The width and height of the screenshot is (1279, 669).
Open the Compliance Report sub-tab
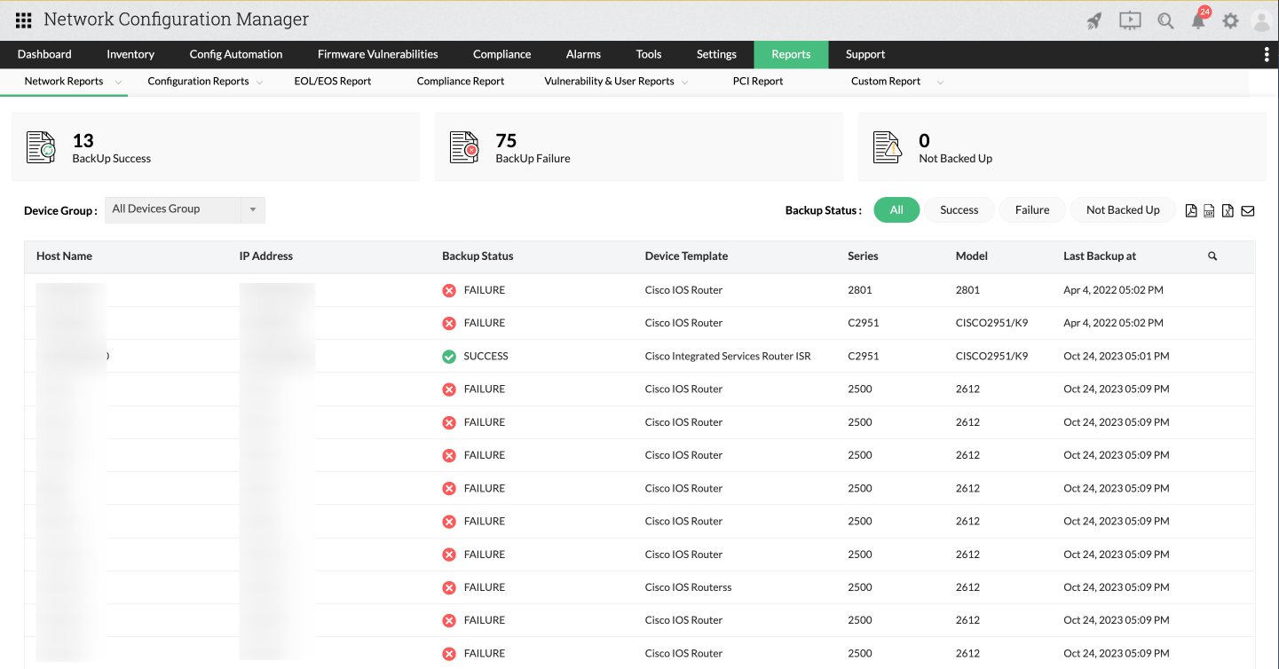pos(461,82)
